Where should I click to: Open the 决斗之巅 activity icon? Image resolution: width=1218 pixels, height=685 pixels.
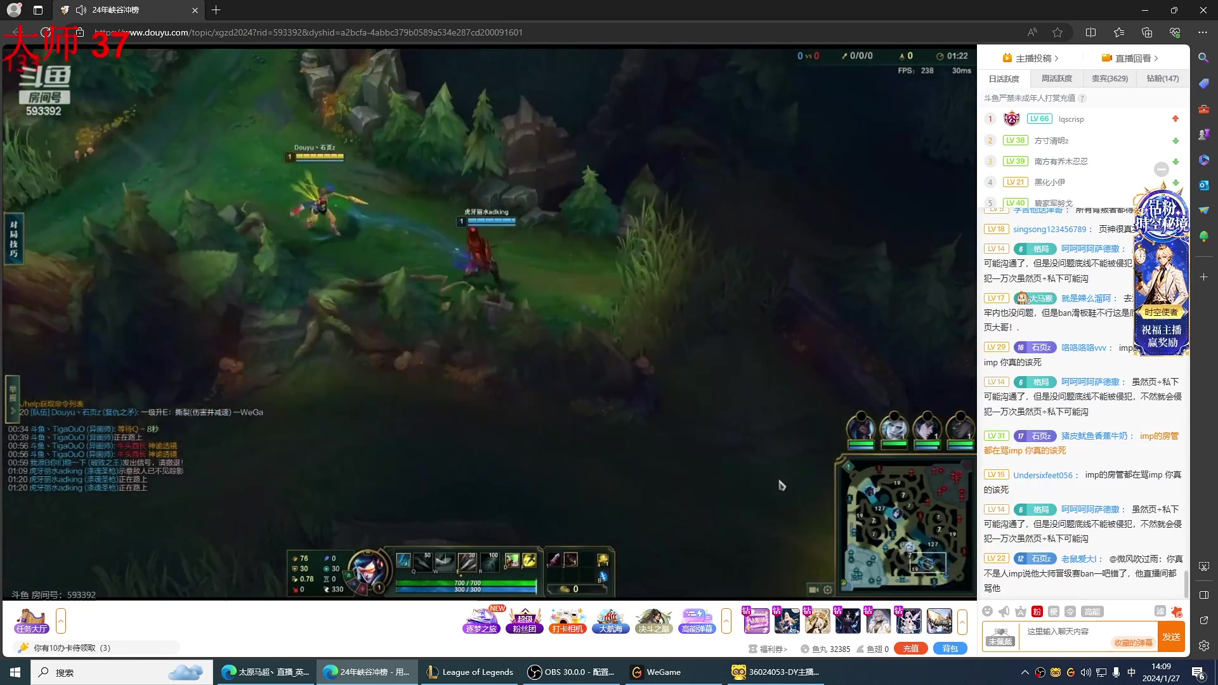pyautogui.click(x=653, y=621)
